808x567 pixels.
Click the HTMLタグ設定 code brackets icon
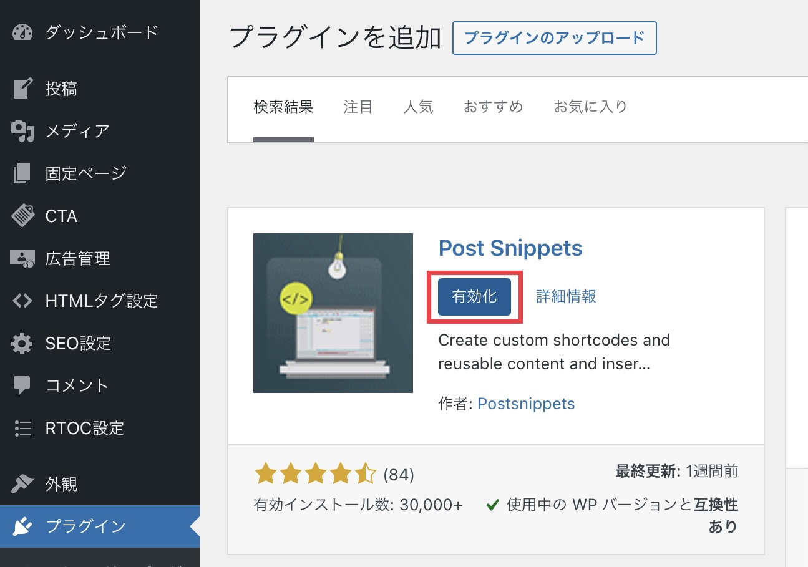point(22,301)
